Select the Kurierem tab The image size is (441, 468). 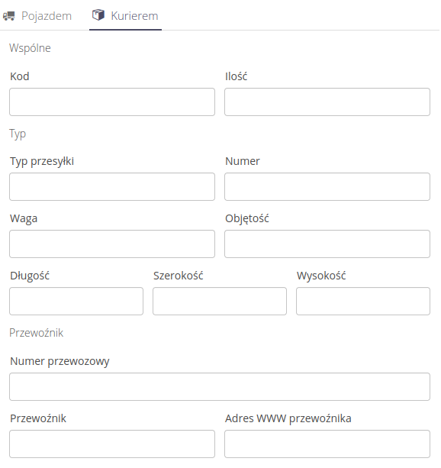tap(125, 15)
